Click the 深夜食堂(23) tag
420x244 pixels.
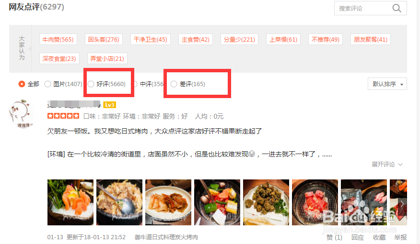[x=59, y=58]
